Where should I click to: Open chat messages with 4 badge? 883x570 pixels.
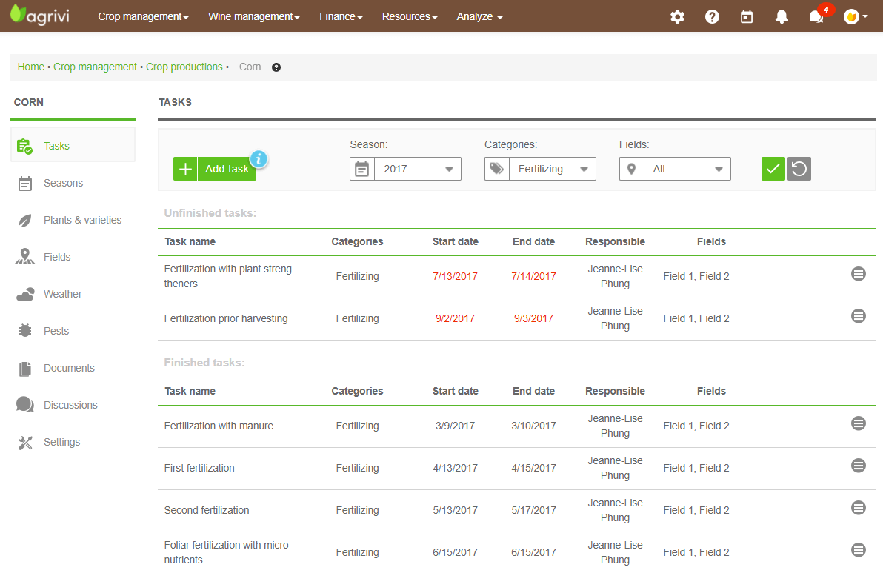(x=817, y=16)
